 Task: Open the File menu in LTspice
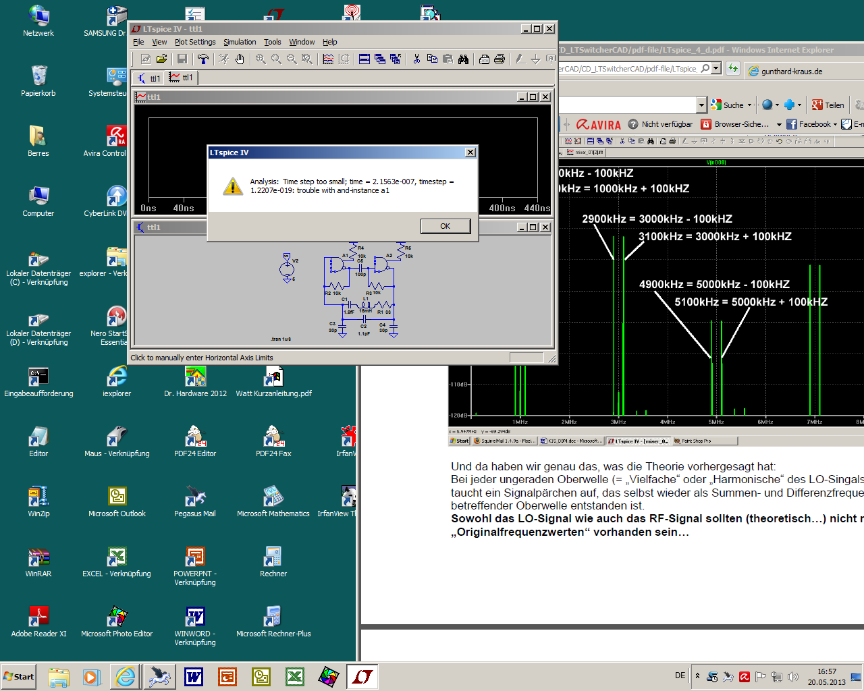pyautogui.click(x=138, y=42)
